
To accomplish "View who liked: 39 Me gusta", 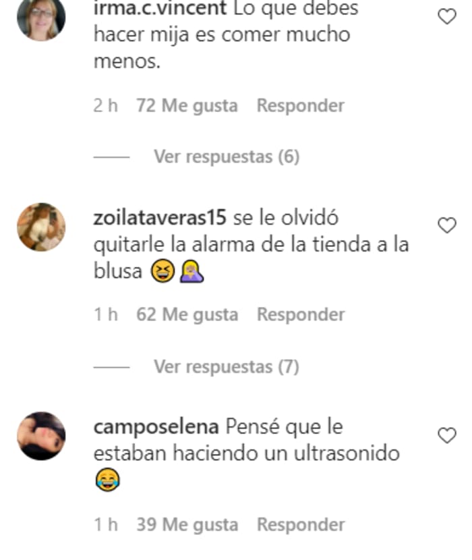I will tap(187, 525).
